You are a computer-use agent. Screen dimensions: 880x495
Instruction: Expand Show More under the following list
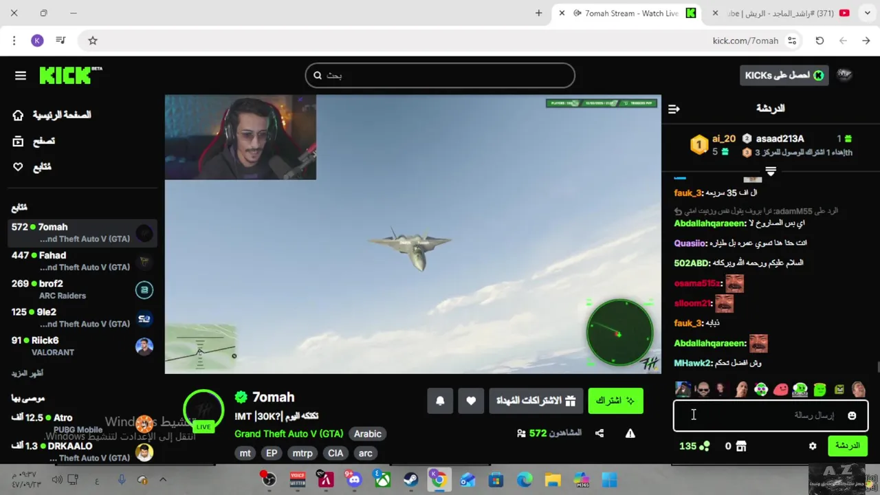pyautogui.click(x=27, y=373)
